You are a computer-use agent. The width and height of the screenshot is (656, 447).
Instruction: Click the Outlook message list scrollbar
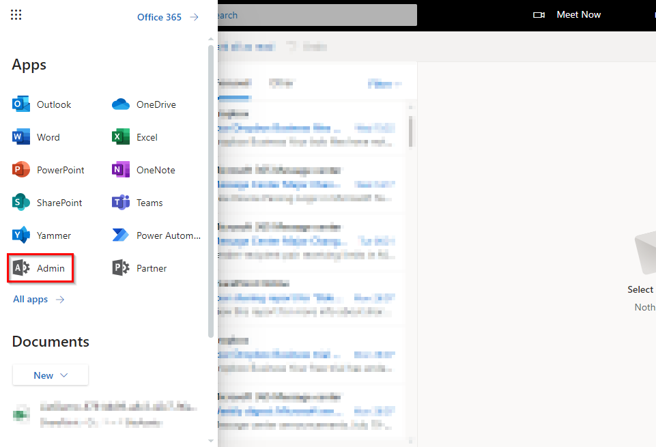tap(410, 132)
